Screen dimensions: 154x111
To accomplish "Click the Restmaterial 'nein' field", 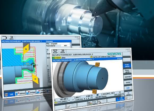I will point(66,46).
